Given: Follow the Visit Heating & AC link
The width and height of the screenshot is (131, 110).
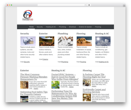Looking at the screenshot, I should point(103,62).
